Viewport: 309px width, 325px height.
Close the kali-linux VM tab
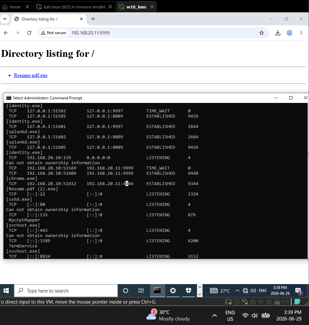pos(110,7)
